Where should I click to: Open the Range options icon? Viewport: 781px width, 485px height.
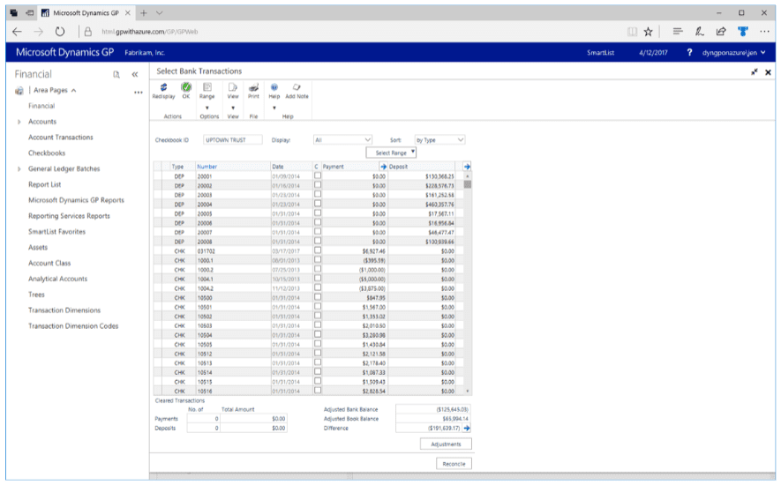(207, 87)
